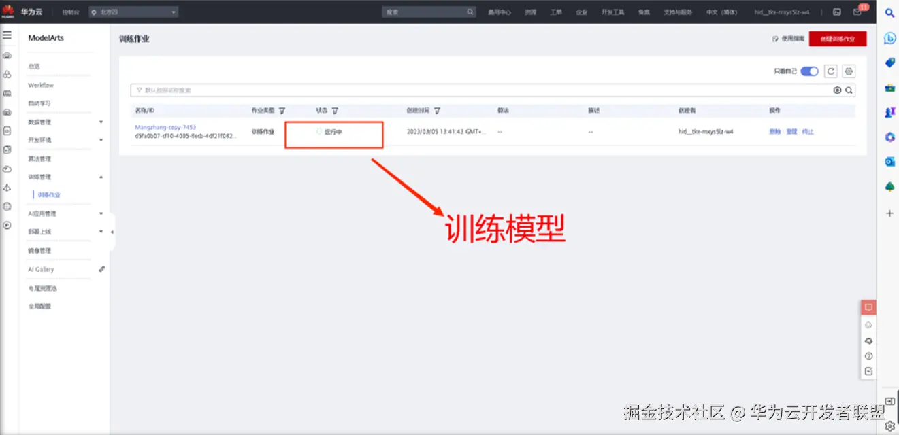Open Microsoft 365 icon in Edge sidebar
899x435 pixels.
click(x=889, y=137)
